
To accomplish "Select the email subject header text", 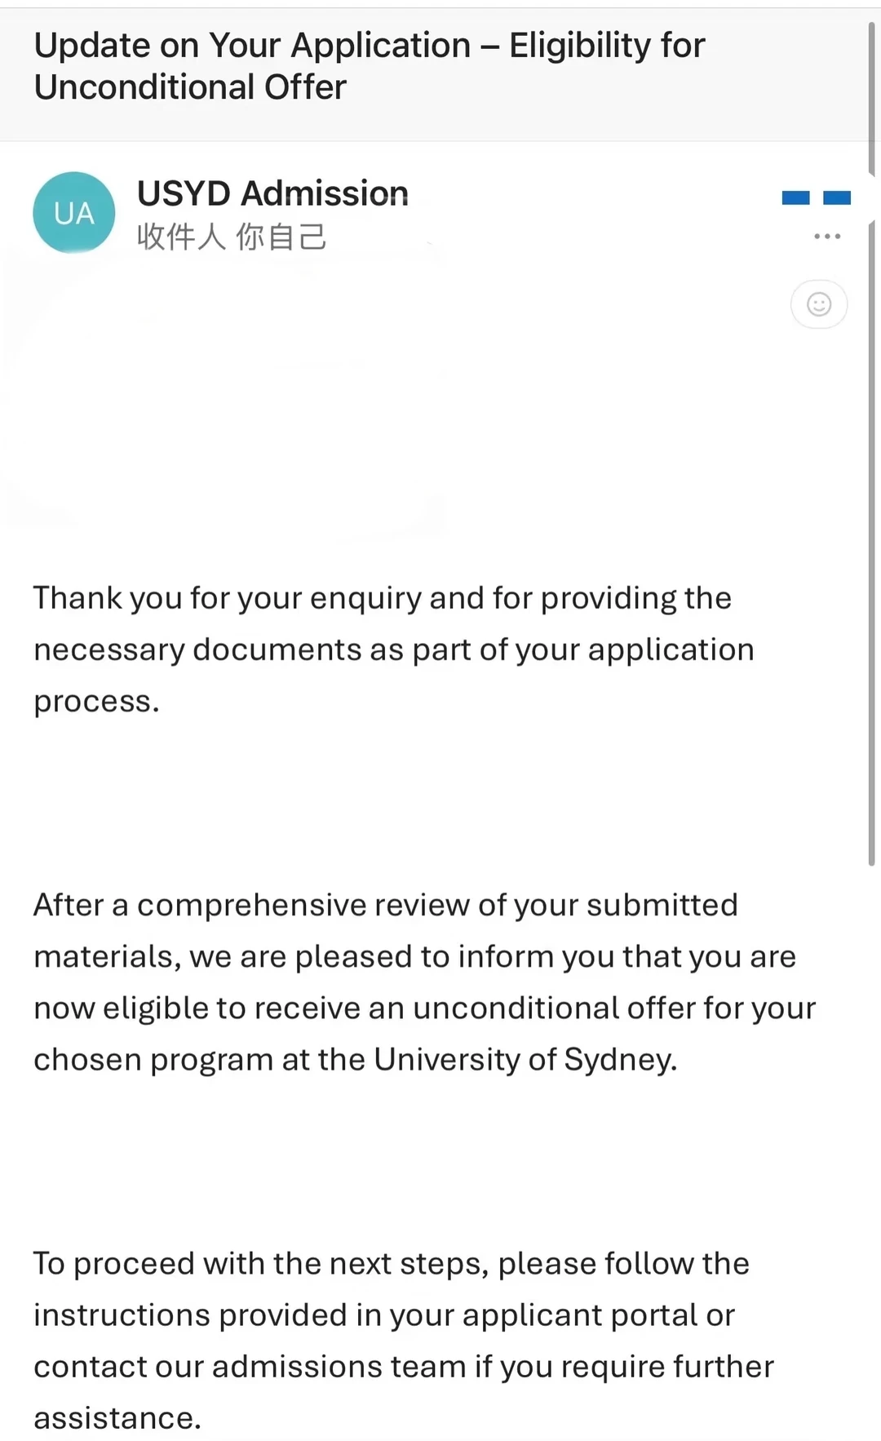I will point(370,66).
